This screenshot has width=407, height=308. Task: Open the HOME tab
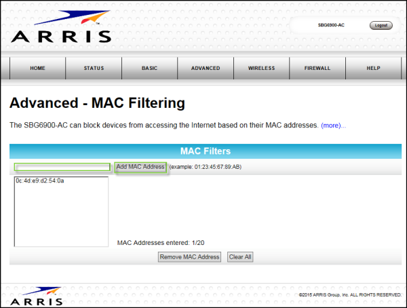(37, 69)
